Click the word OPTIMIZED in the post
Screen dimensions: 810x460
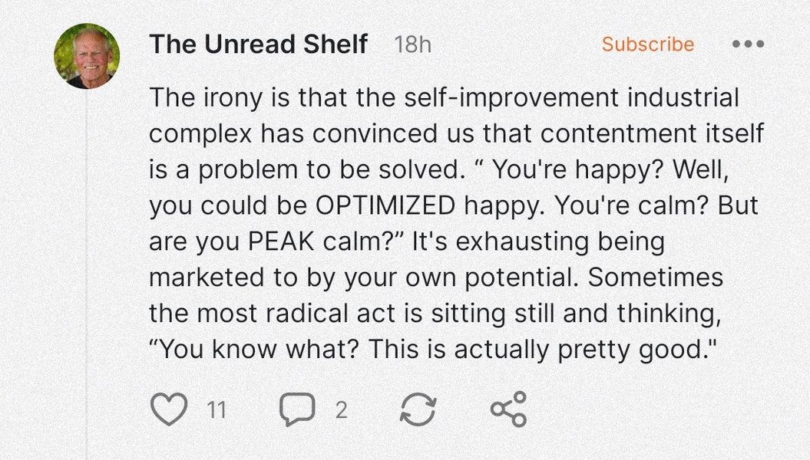[x=385, y=205]
